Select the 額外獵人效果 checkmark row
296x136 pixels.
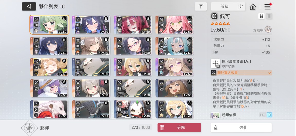(241, 73)
